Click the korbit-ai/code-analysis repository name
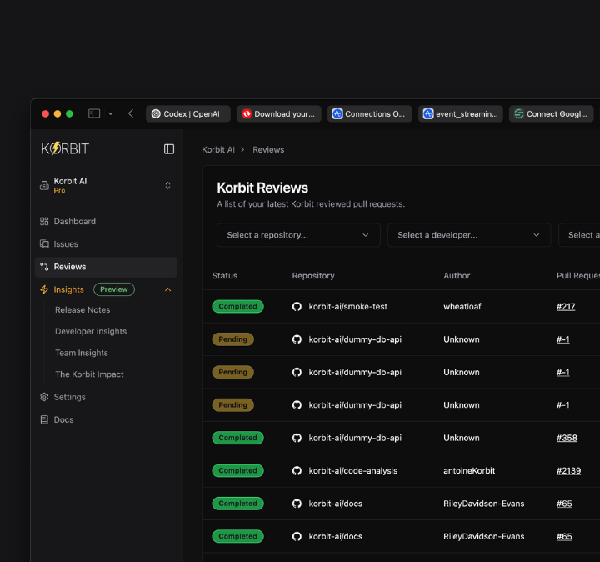Viewport: 600px width, 562px height. click(x=352, y=470)
